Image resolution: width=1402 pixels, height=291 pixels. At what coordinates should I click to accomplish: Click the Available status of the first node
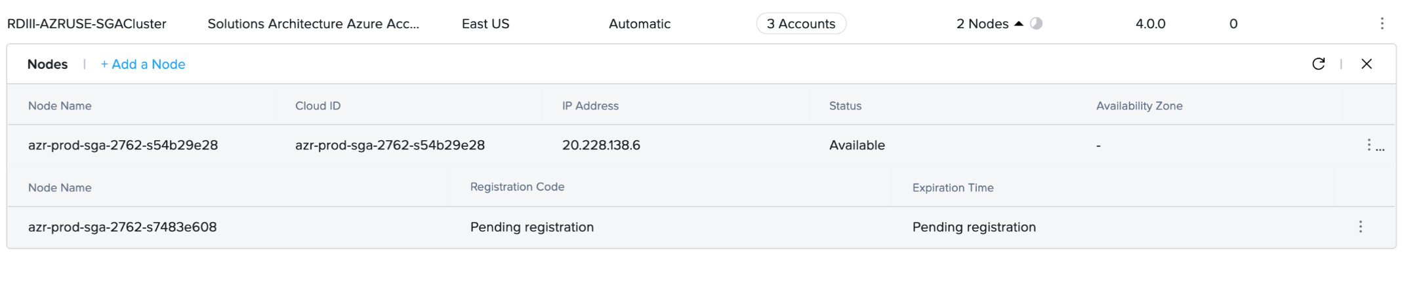[857, 145]
